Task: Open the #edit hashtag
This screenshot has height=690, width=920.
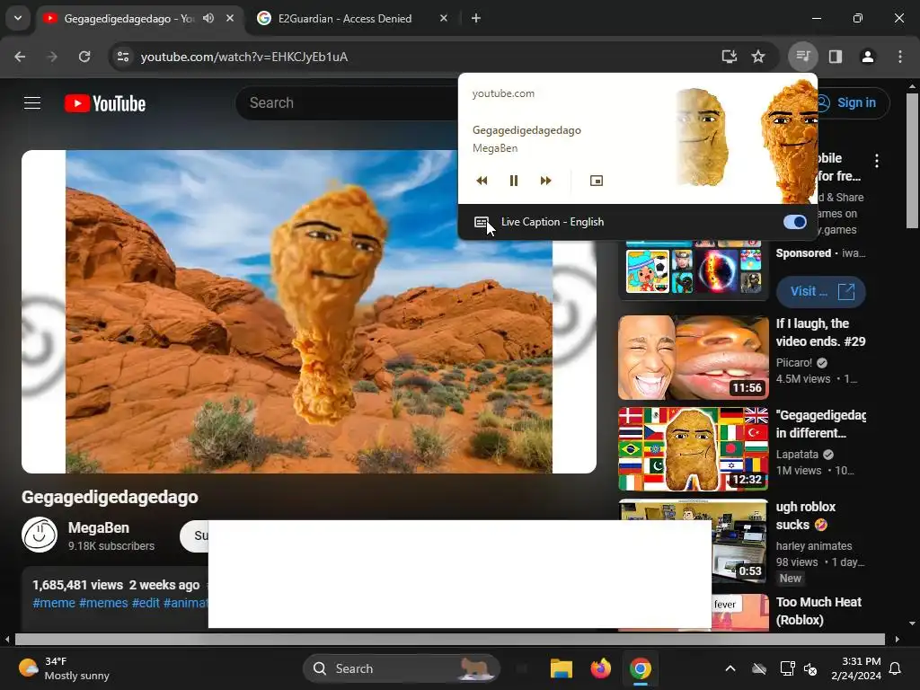Action: (146, 603)
